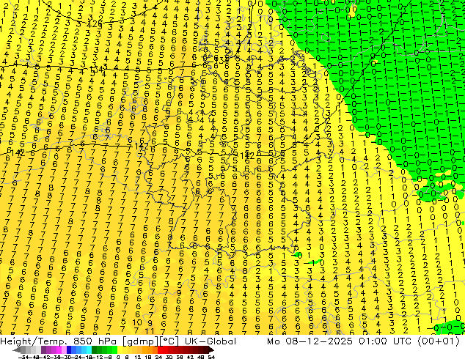Image resolution: width=465 pixels, height=359 pixels.
Task: Click the '142' contour label in the map center
Action: (x=247, y=156)
